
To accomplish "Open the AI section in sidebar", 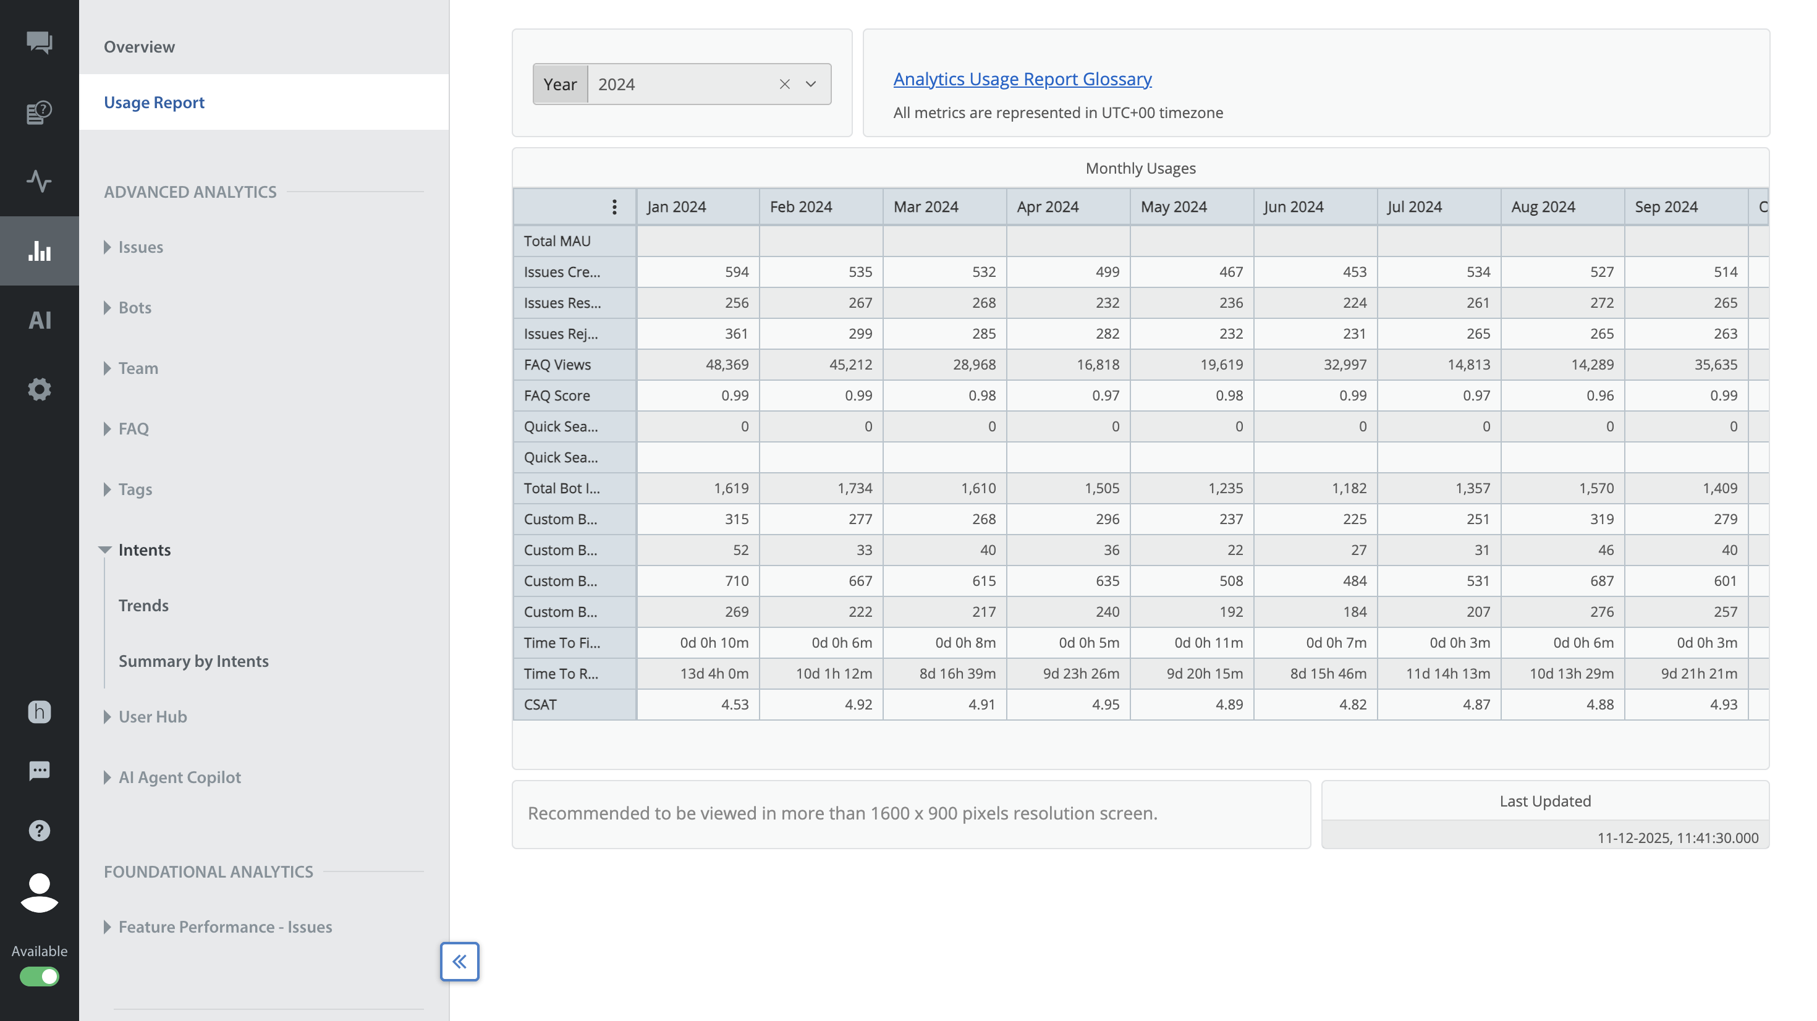I will click(x=39, y=320).
